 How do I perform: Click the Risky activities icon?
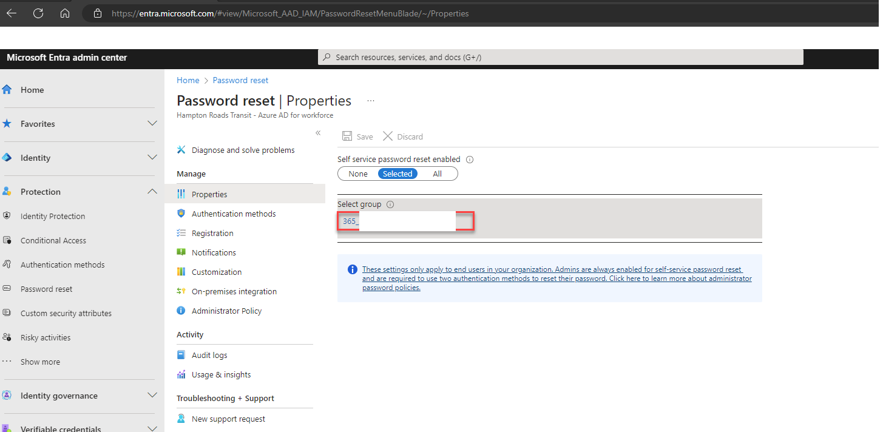(7, 337)
